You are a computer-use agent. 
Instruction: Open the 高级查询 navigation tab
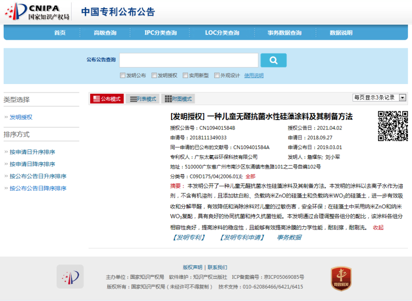105,33
